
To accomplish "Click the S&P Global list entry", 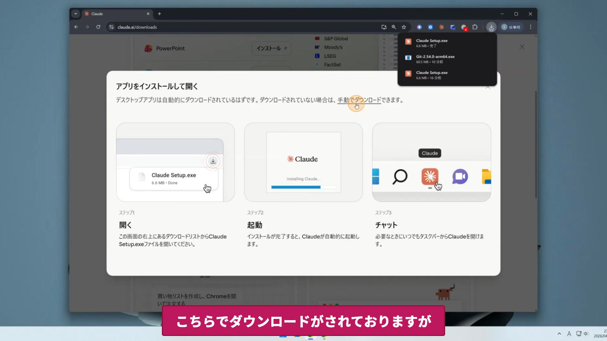I will pos(336,39).
